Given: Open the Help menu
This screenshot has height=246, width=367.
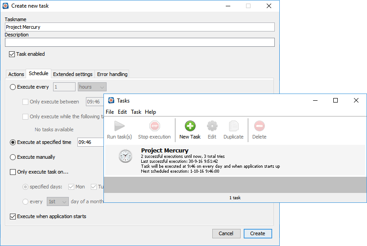Looking at the screenshot, I should coord(150,112).
